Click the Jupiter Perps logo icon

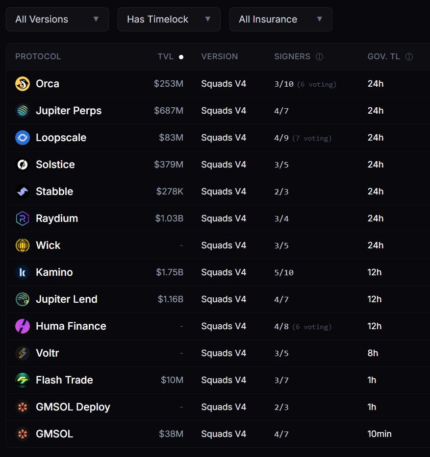tap(23, 111)
